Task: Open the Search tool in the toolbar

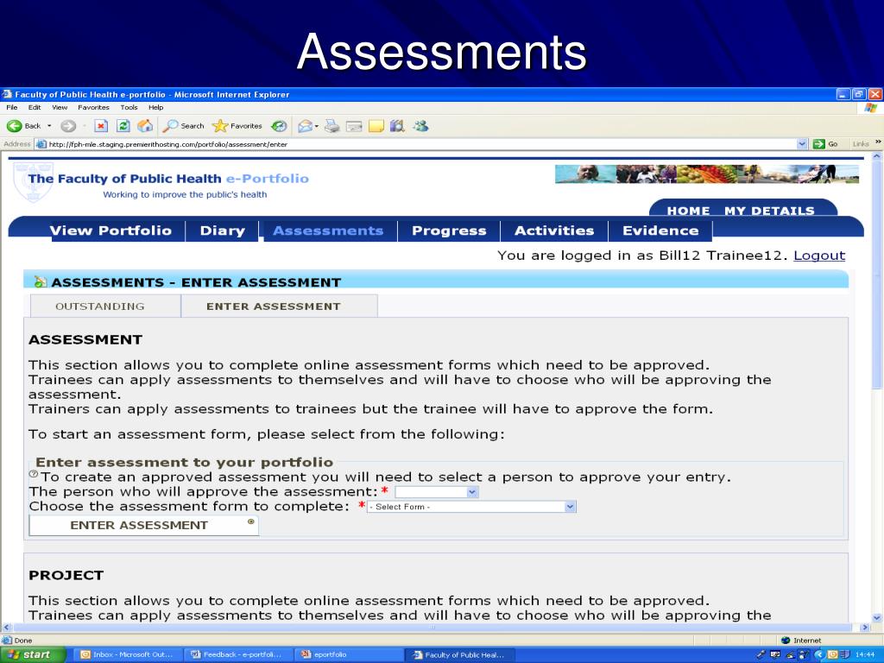Action: (183, 126)
